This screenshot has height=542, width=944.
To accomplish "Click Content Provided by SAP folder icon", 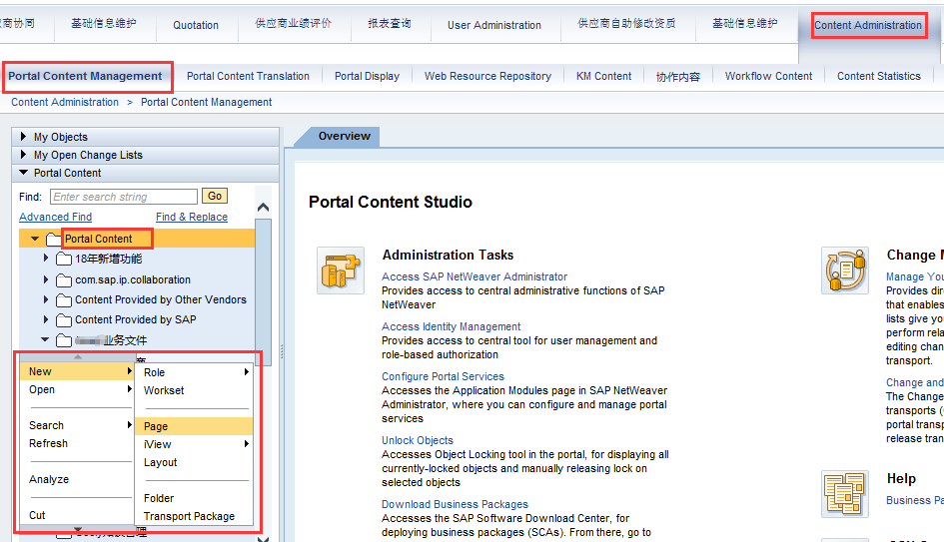I will click(64, 320).
